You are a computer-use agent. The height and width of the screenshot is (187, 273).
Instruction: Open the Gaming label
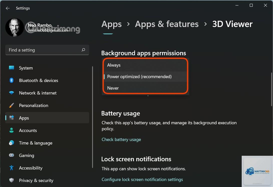[x=27, y=155]
